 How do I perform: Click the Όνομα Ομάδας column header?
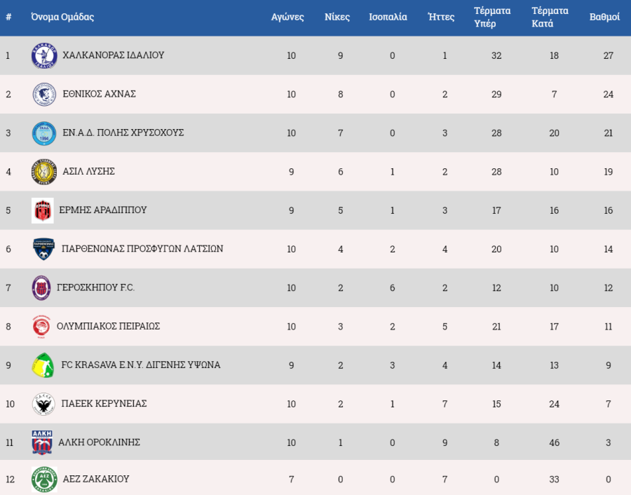[x=62, y=17]
